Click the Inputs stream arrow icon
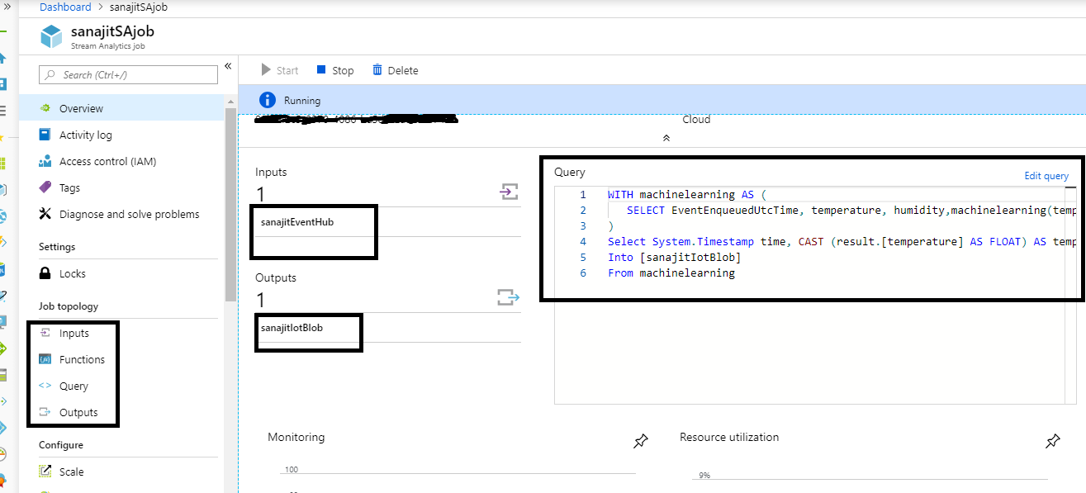The height and width of the screenshot is (493, 1086). tap(510, 191)
